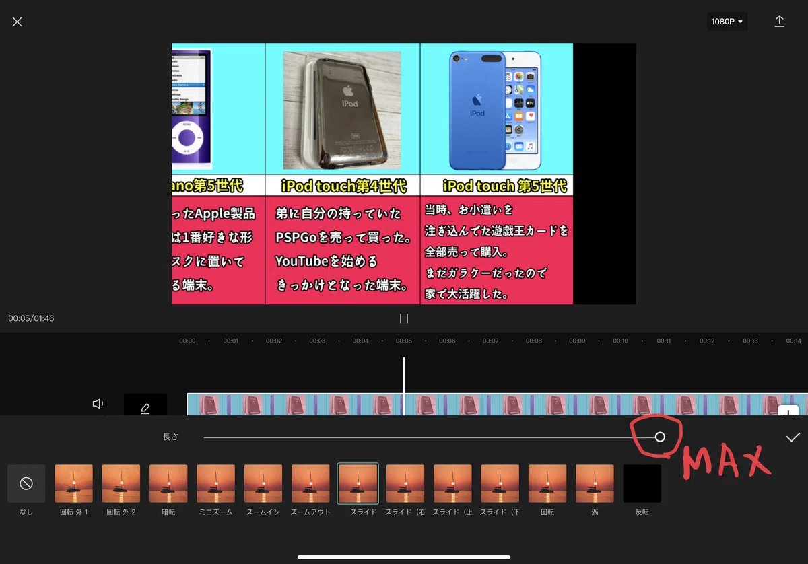This screenshot has width=808, height=564.
Task: Click the 00:02 mark on the timeline ruler
Action: coord(274,341)
